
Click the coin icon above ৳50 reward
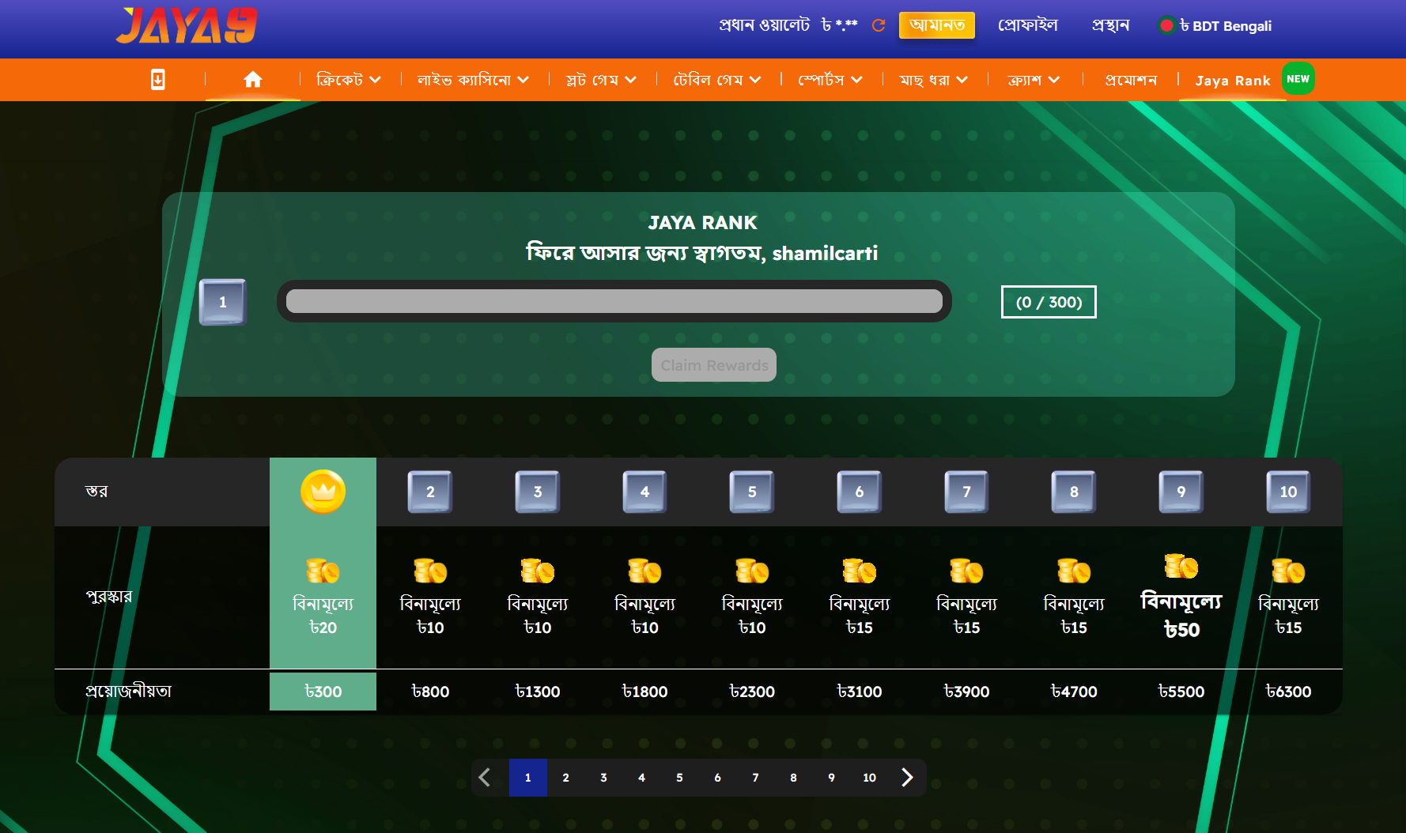coord(1181,566)
